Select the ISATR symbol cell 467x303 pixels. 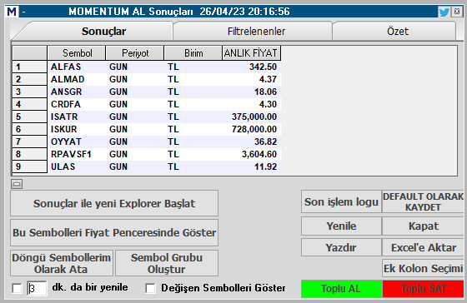pyautogui.click(x=77, y=117)
